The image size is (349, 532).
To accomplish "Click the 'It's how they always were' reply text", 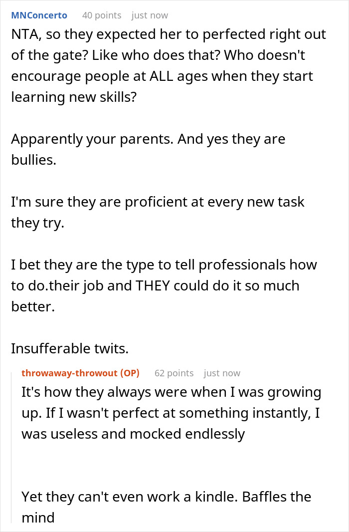I will [x=171, y=413].
